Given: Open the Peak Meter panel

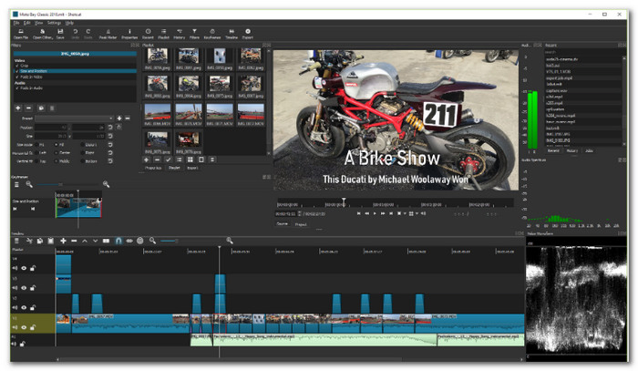Looking at the screenshot, I should tap(108, 34).
